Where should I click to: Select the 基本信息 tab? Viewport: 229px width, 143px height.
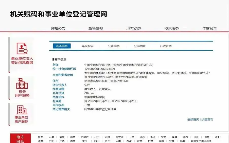(62, 46)
